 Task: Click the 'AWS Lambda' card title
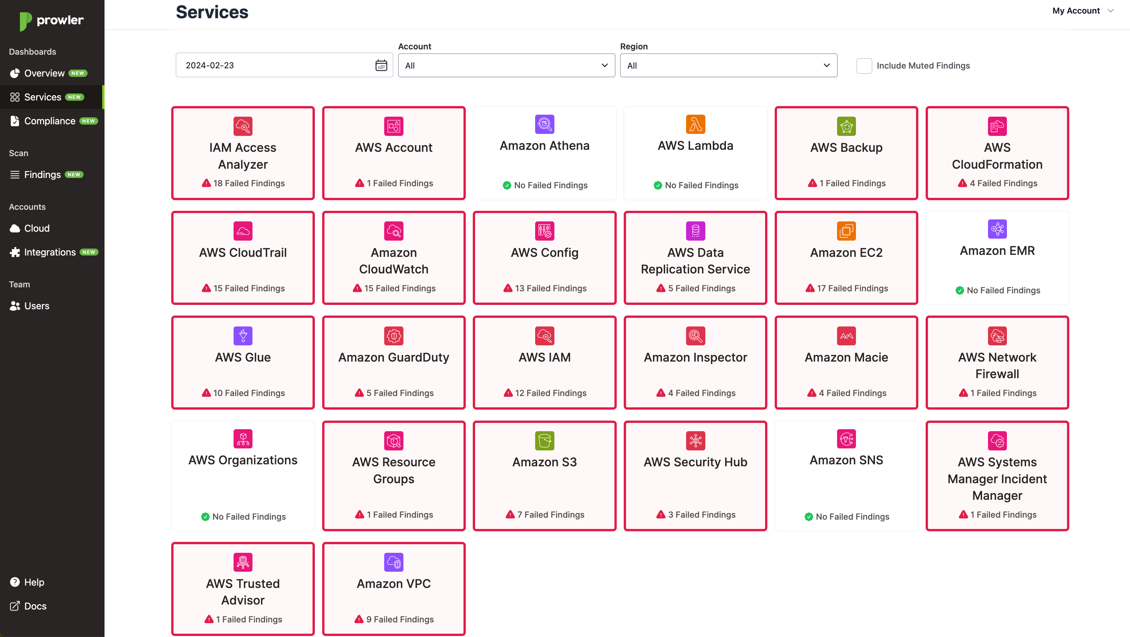695,146
